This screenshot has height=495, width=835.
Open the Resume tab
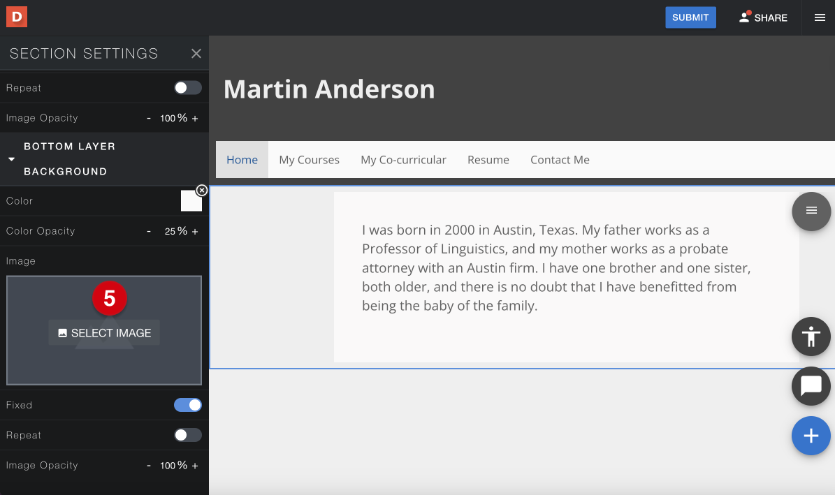coord(488,160)
